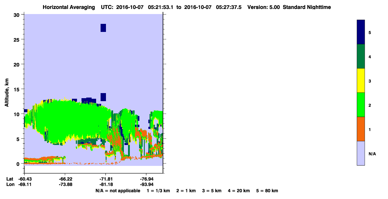The width and height of the screenshot is (388, 199).
Task: Click latitude value '-66.22'
Action: point(65,179)
